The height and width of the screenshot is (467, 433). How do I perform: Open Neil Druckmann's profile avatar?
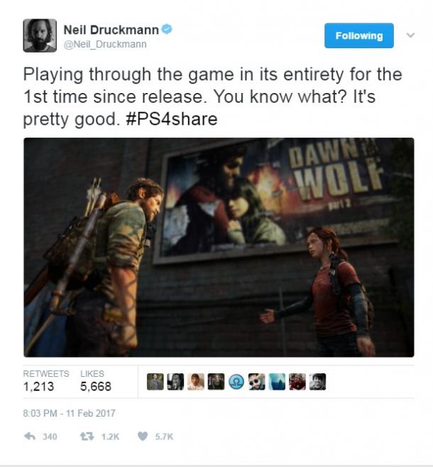[40, 35]
